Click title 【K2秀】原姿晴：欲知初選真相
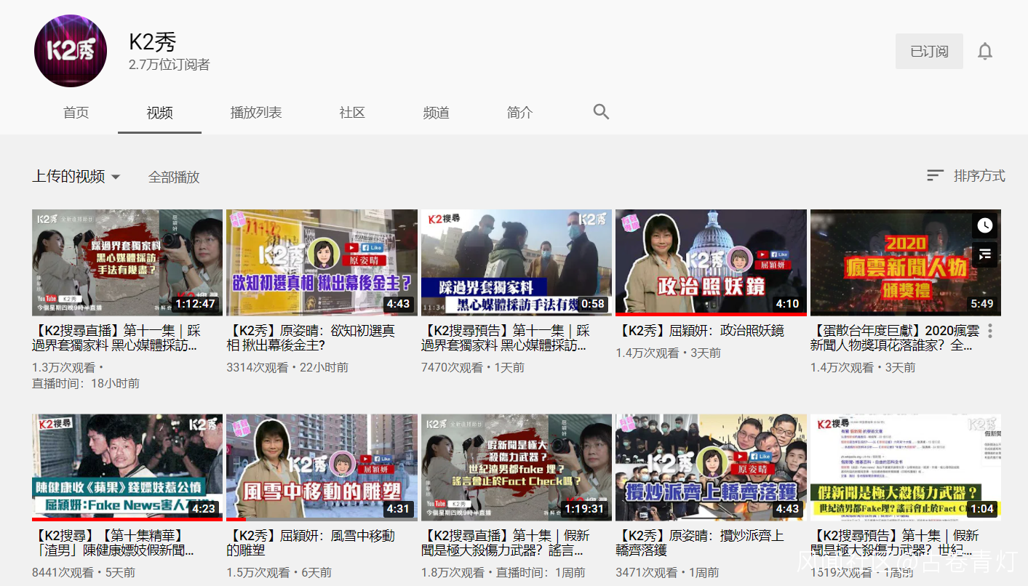1028x586 pixels. pyautogui.click(x=311, y=338)
